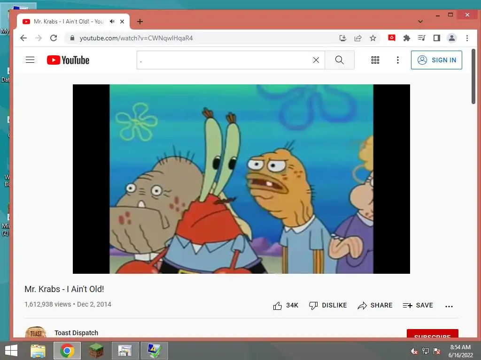Viewport: 481px width, 360px height.
Task: Open the YouTube hamburger guide menu
Action: [30, 60]
